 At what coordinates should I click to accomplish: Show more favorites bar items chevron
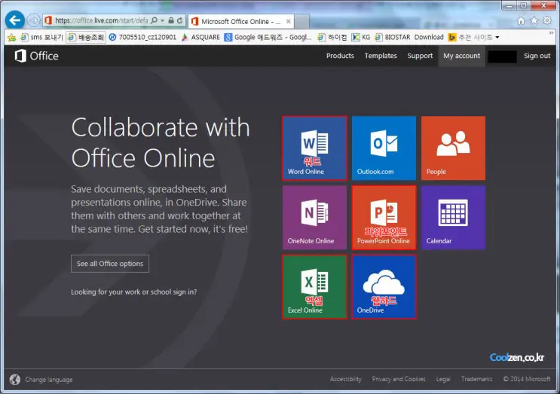(x=551, y=33)
